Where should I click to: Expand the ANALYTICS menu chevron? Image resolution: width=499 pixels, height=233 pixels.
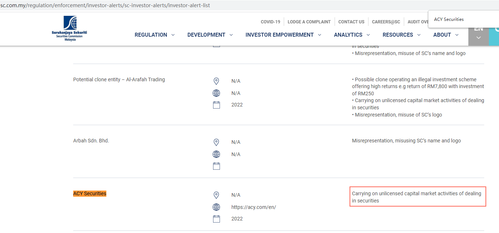click(x=368, y=35)
